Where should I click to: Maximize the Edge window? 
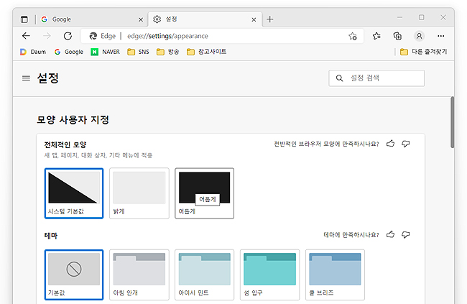(x=422, y=17)
